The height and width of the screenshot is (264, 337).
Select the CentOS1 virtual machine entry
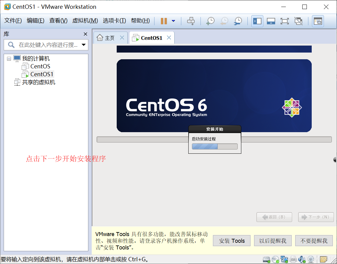[42, 74]
